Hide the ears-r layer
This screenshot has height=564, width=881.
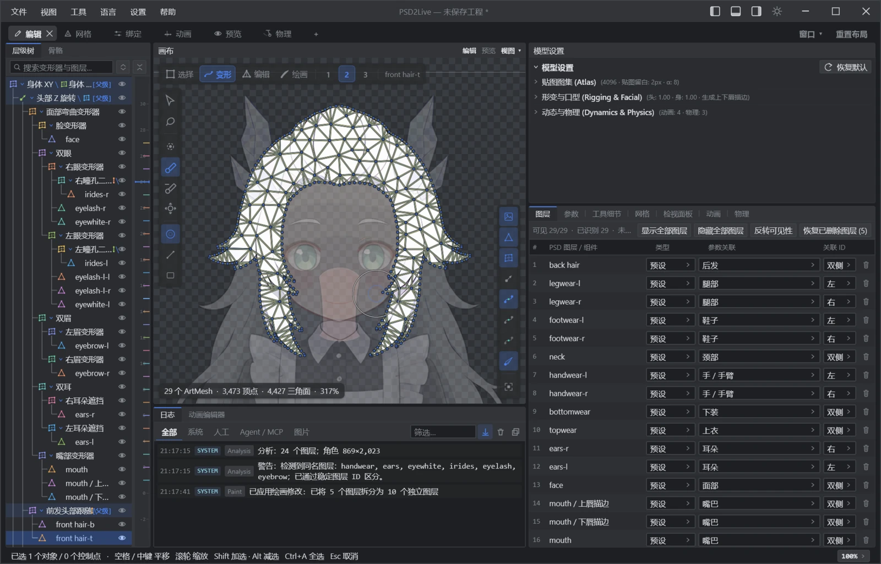(x=122, y=414)
